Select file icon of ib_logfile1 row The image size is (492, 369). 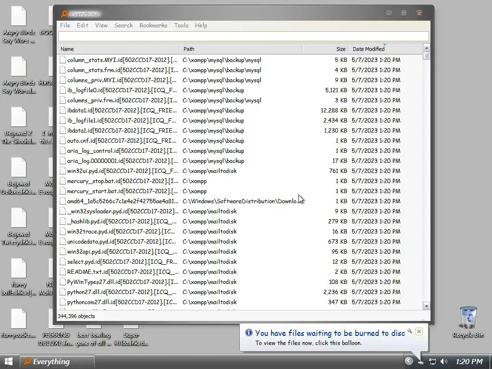coord(62,121)
